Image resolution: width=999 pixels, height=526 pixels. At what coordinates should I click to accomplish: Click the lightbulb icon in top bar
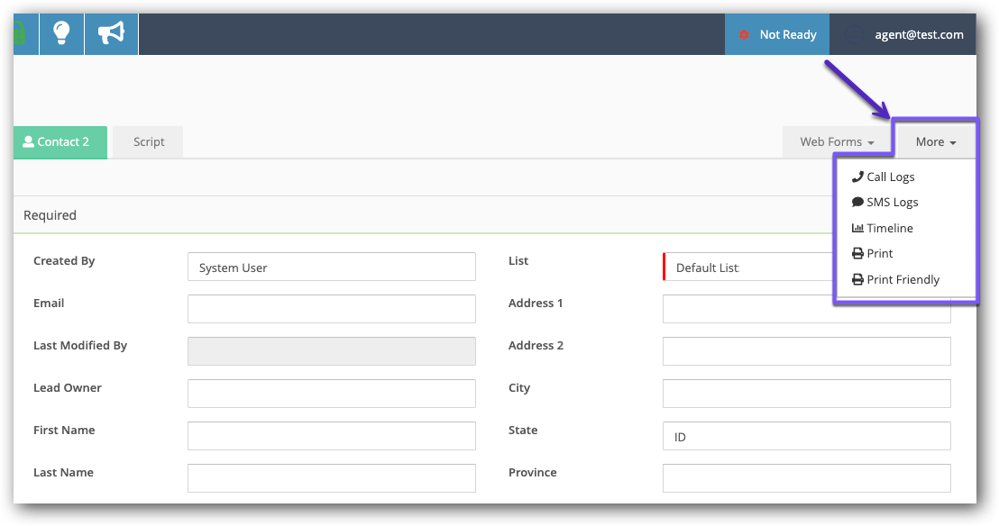click(61, 34)
